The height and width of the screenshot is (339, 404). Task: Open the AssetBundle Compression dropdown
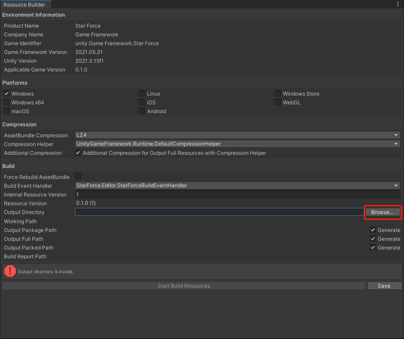tap(236, 135)
